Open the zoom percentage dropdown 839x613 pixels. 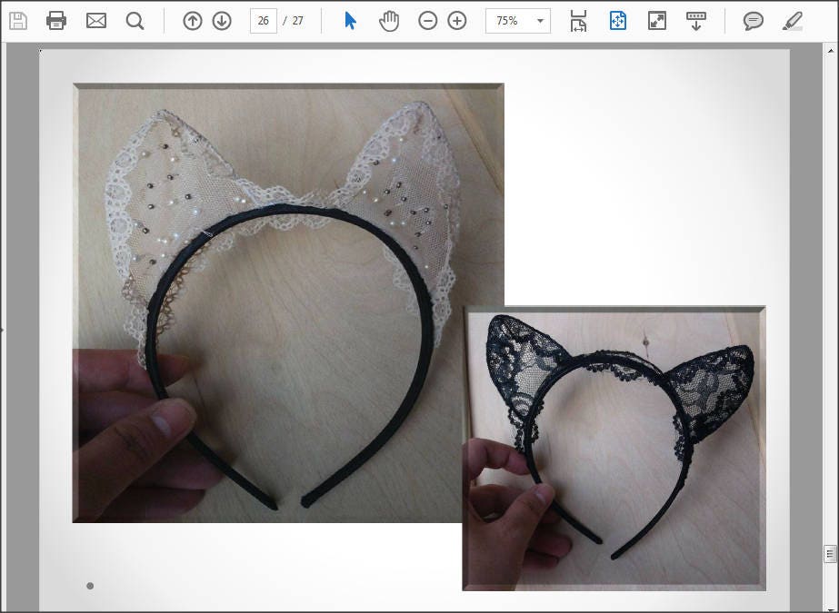[x=540, y=20]
